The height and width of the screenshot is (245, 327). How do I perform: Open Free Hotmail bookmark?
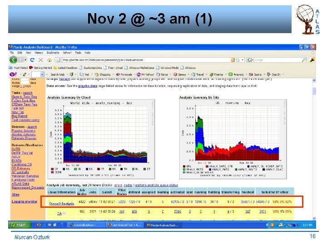click(113, 68)
